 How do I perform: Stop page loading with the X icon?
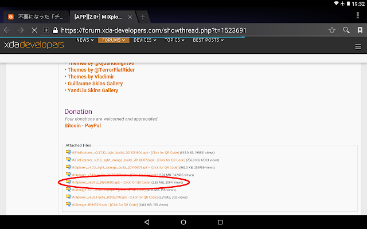point(34,30)
